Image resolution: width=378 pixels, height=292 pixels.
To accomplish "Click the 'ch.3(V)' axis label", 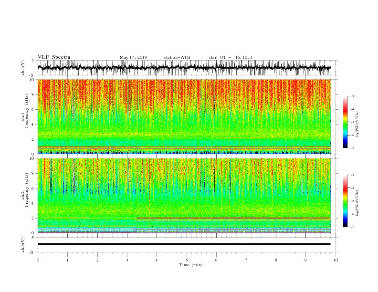I will 23,245.
